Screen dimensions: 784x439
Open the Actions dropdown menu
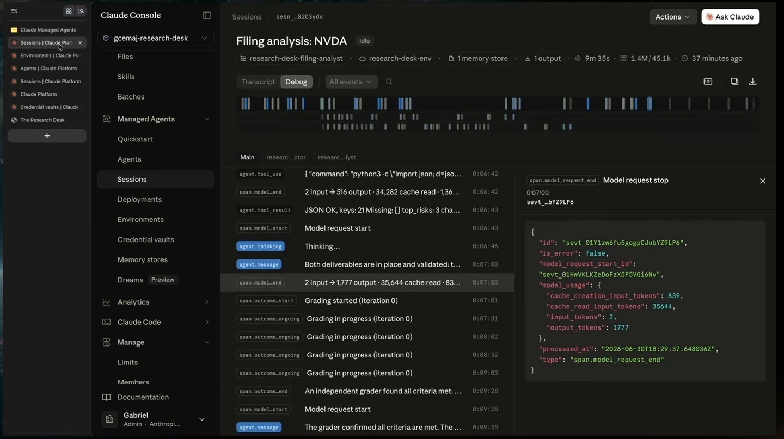tap(673, 17)
